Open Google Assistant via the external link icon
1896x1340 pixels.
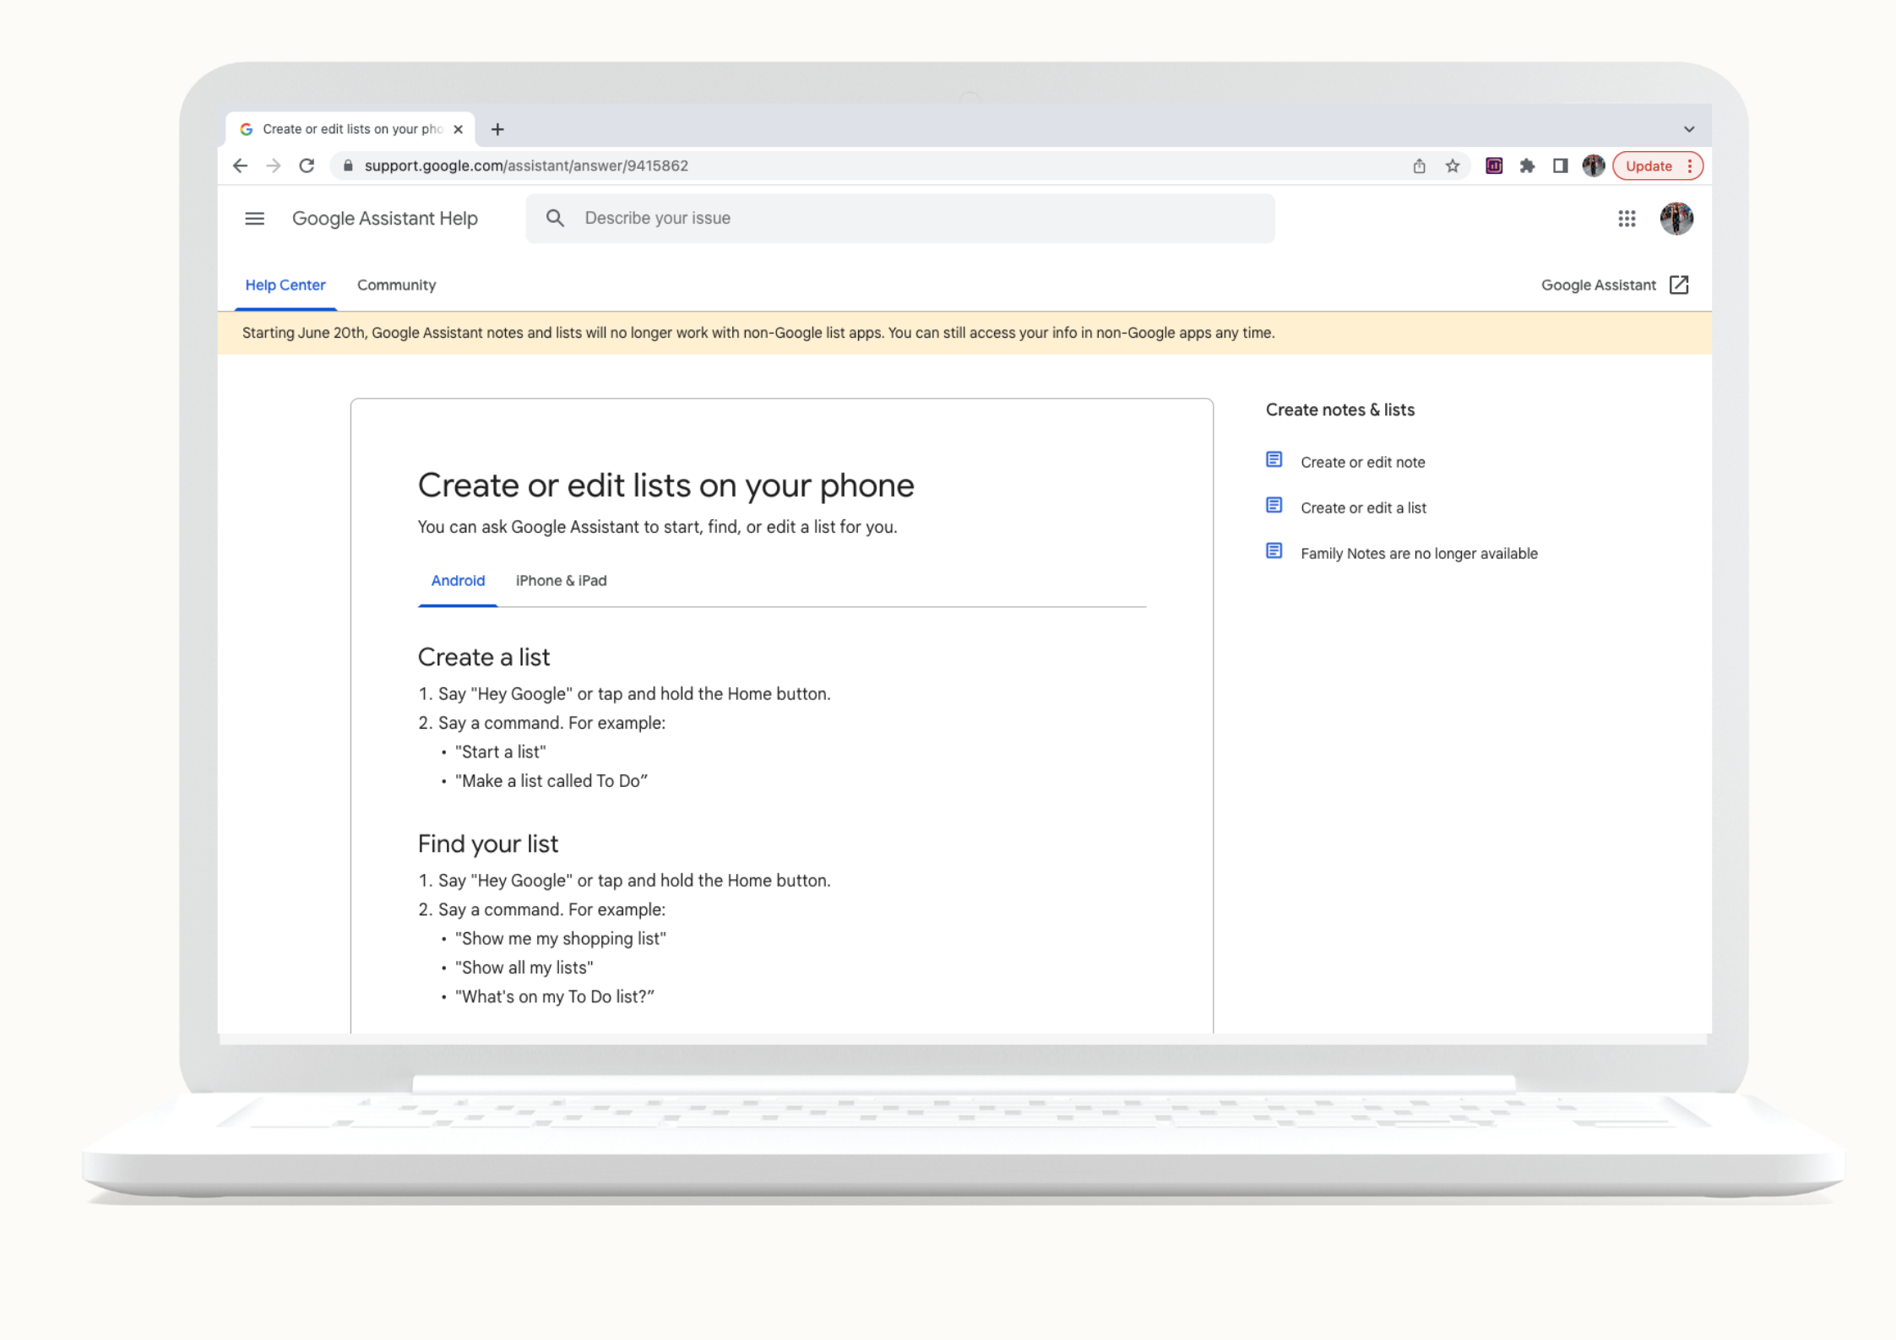click(1679, 285)
